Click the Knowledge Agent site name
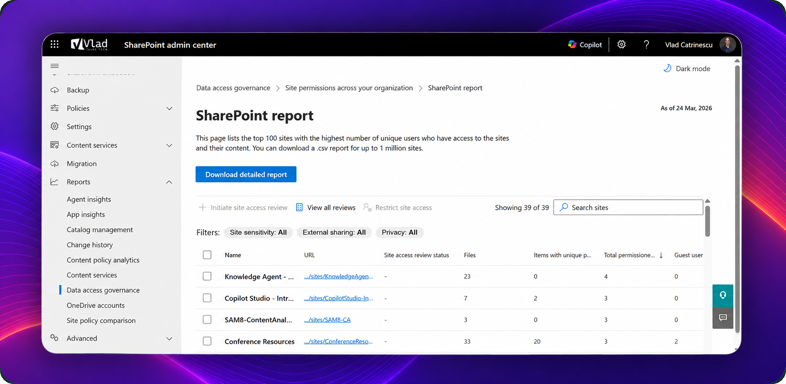Image resolution: width=786 pixels, height=384 pixels. [259, 277]
